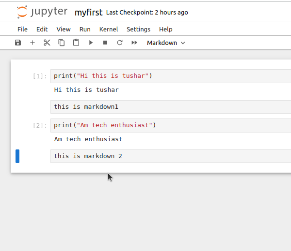This screenshot has width=291, height=251.
Task: Interrupt the kernel with the stop icon
Action: pyautogui.click(x=105, y=43)
